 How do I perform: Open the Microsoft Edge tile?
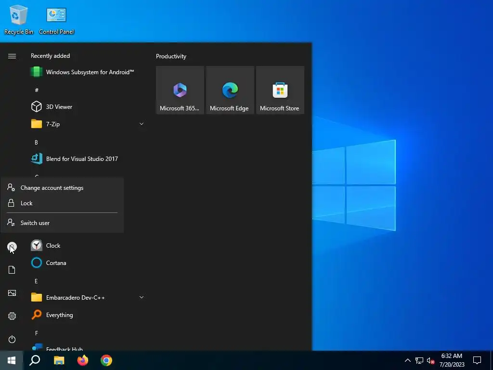230,90
